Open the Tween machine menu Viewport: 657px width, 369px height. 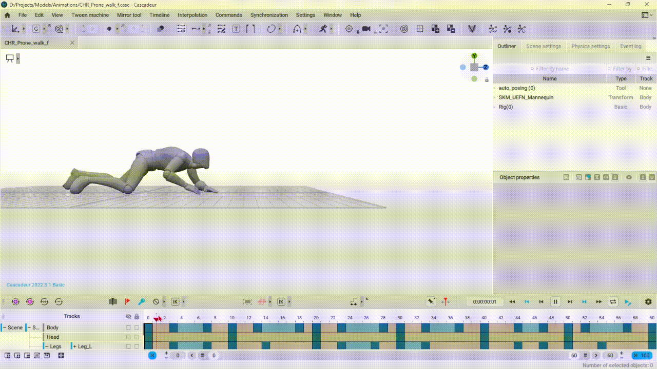(x=90, y=15)
